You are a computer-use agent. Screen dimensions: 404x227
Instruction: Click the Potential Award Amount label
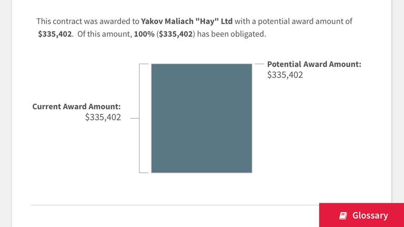pyautogui.click(x=314, y=64)
